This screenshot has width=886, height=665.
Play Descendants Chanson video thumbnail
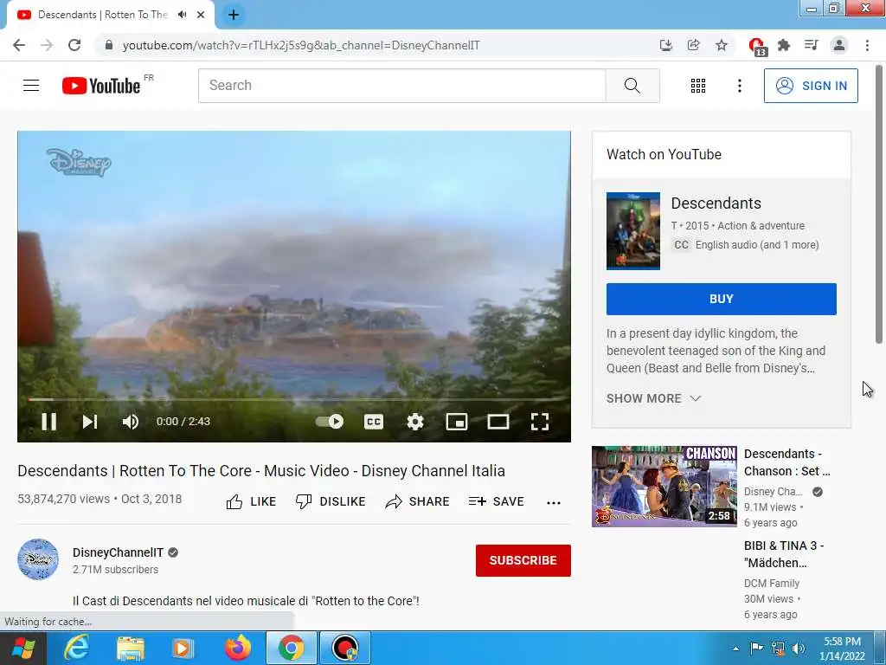664,487
